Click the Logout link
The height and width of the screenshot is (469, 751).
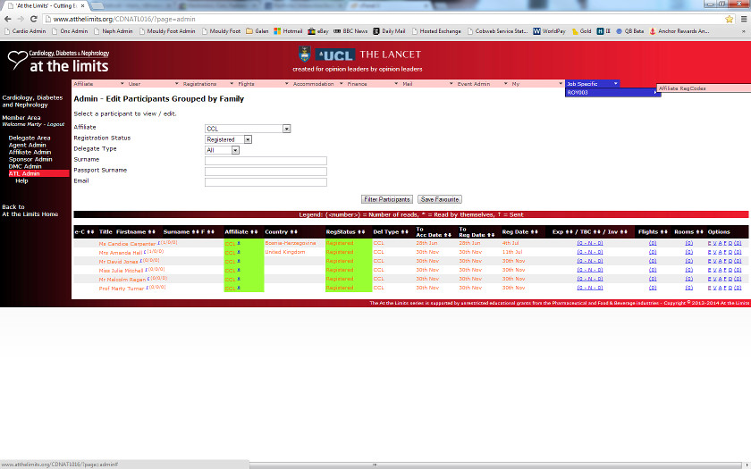pos(55,124)
